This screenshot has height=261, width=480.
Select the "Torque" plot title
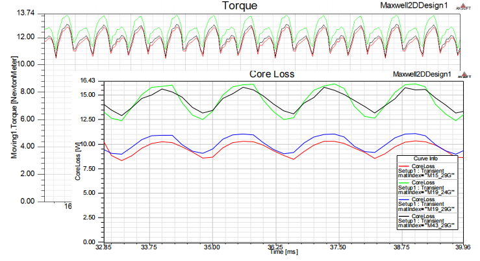pyautogui.click(x=240, y=5)
